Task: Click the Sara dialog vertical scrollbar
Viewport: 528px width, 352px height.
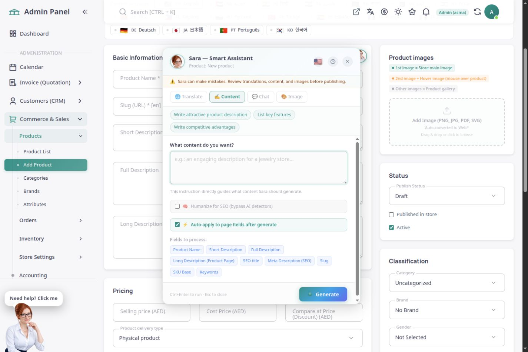Action: tap(357, 219)
